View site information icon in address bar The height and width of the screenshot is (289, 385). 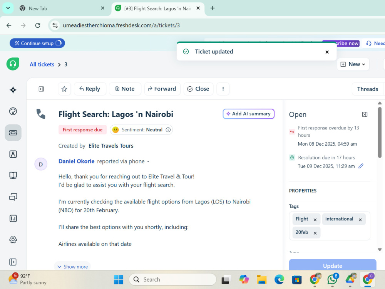tap(55, 25)
